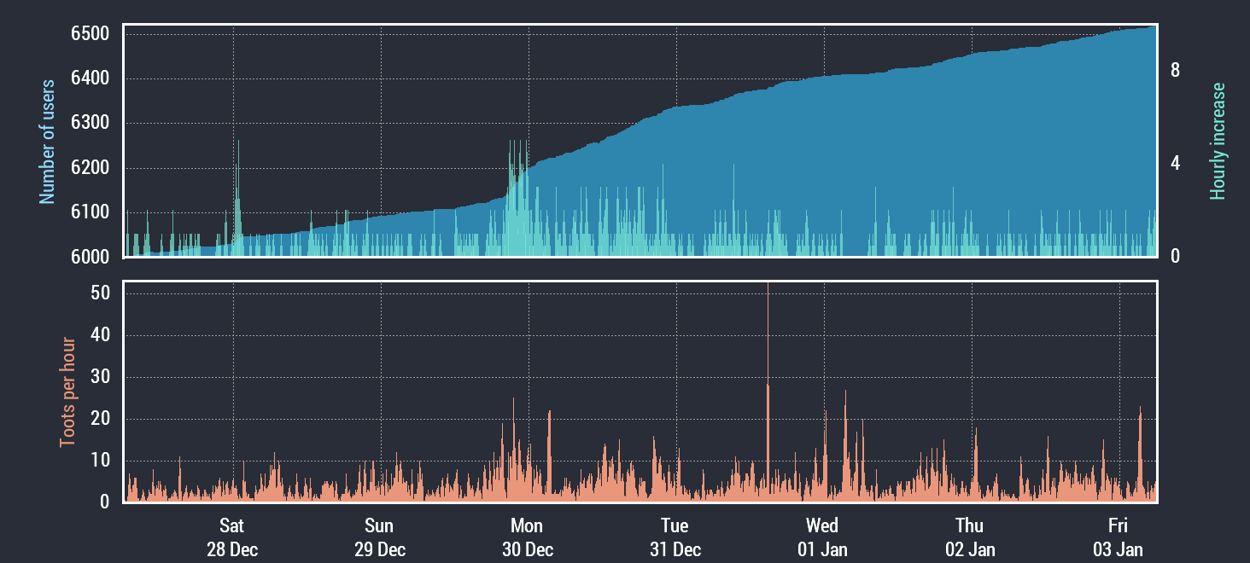Click the 6000 users axis tick label
Screen dimensions: 1250x563
89,257
